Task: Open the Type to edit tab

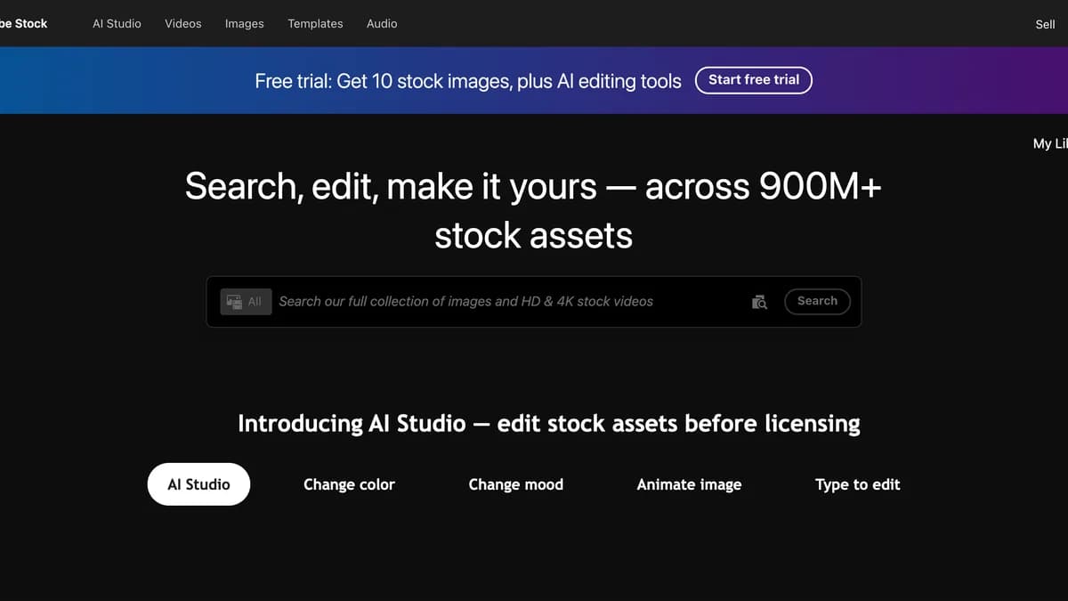Action: coord(858,484)
